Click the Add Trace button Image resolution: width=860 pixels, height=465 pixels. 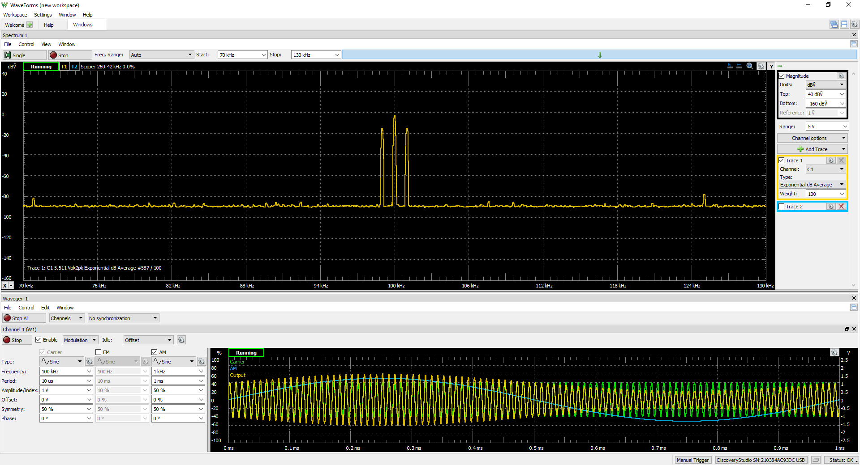(x=812, y=149)
